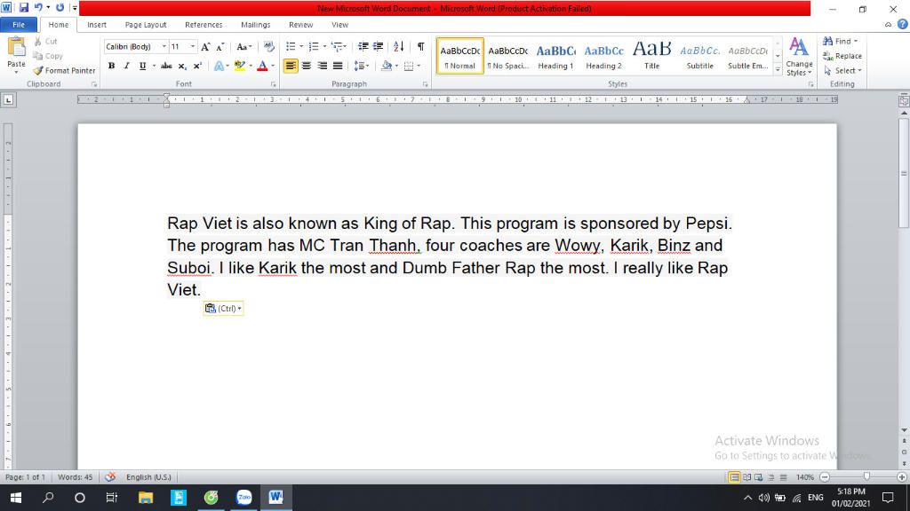Open File Explorer from the taskbar
The image size is (910, 511).
coord(146,497)
